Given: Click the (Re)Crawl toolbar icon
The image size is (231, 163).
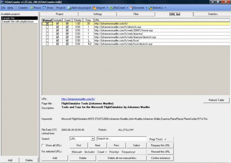Looking at the screenshot, I should coord(111,8).
